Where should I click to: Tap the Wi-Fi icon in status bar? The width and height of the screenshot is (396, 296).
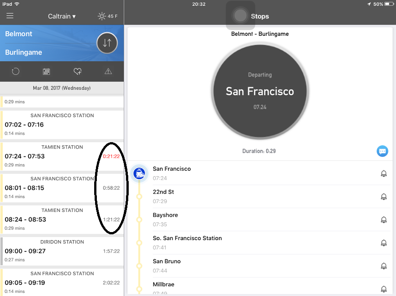coord(17,4)
